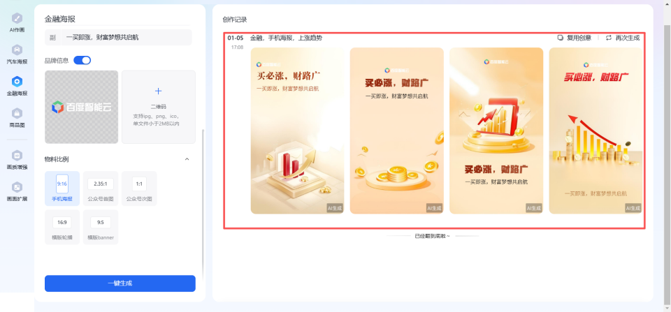Toggle the 品牌信息 switch off
Image resolution: width=671 pixels, height=312 pixels.
click(82, 60)
